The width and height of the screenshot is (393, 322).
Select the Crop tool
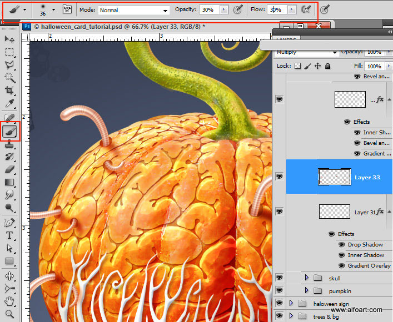point(9,90)
